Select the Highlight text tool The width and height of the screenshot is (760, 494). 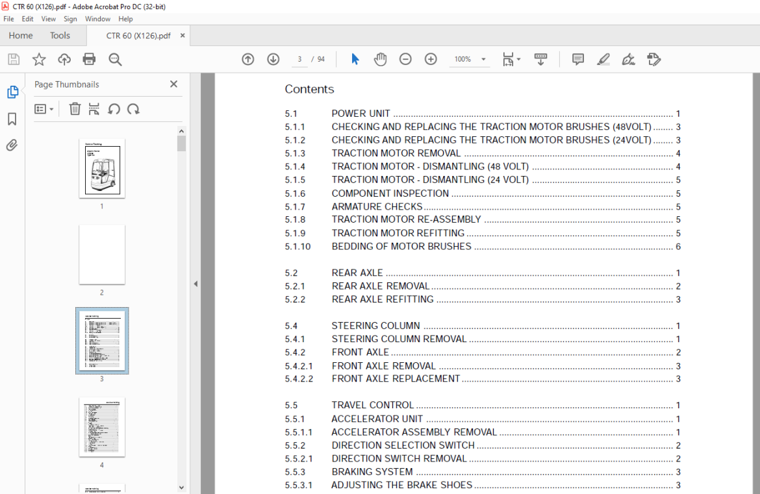point(603,60)
